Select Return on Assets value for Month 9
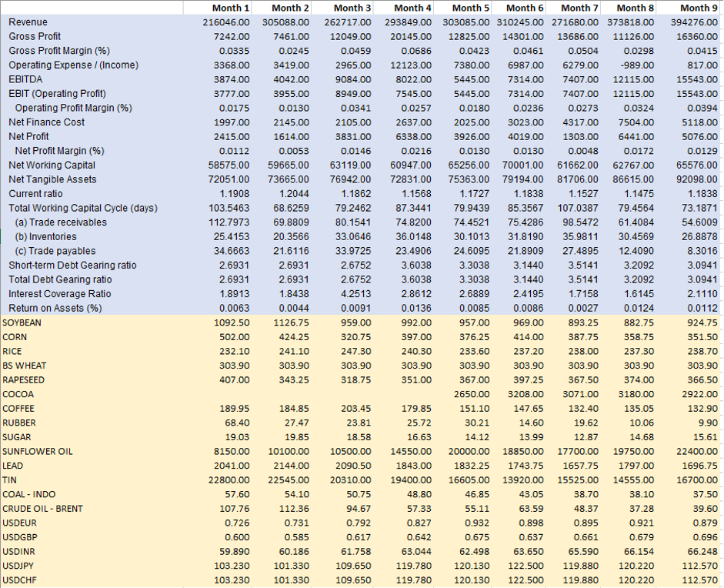724x588 pixels. pos(702,309)
